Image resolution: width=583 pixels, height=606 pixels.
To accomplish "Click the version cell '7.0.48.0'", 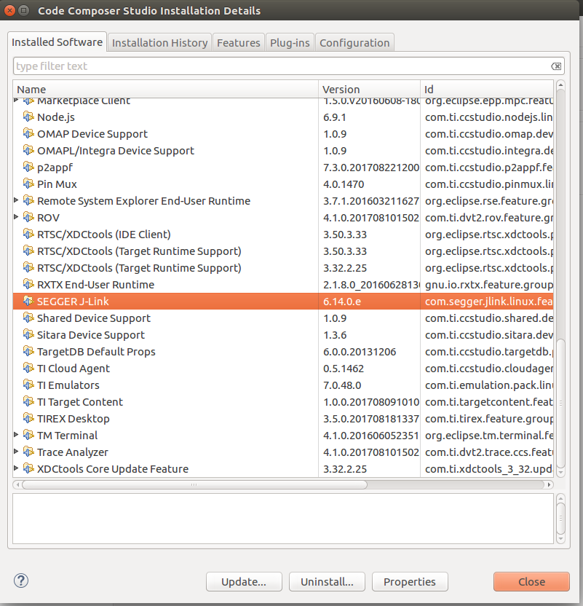I will 342,385.
